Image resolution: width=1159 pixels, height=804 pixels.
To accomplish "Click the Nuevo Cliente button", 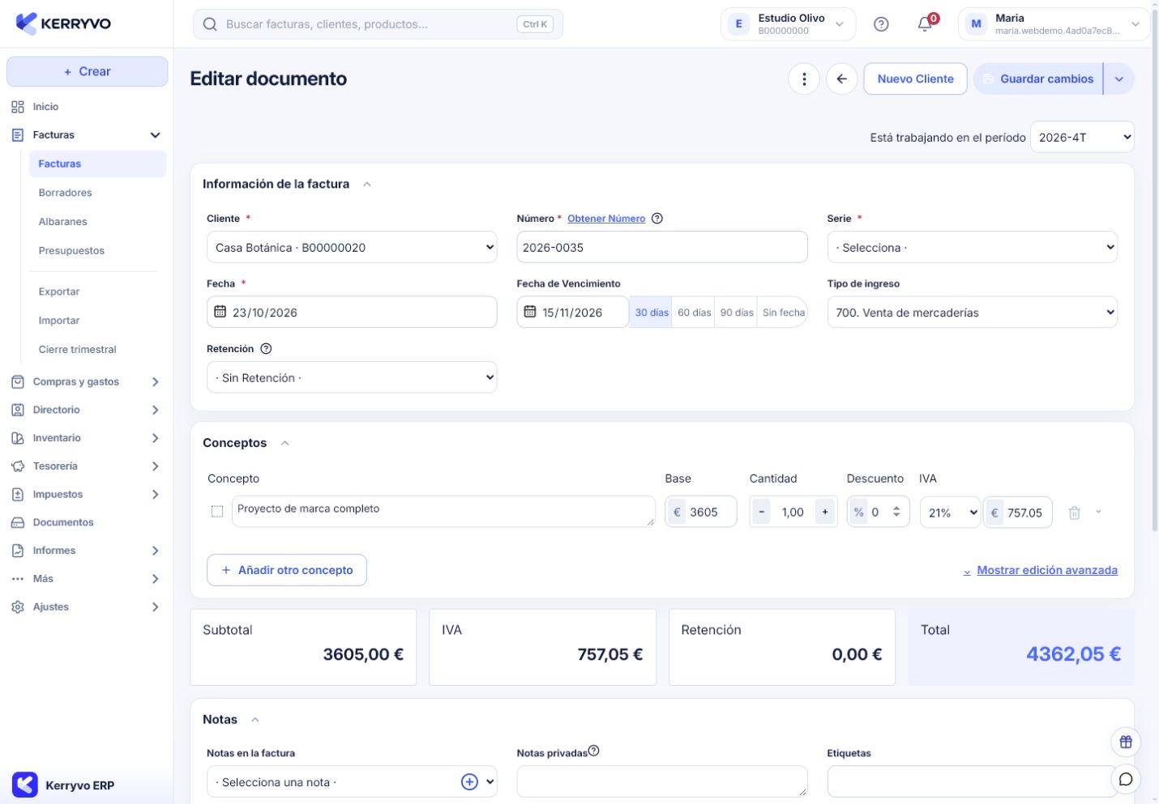I will point(915,79).
